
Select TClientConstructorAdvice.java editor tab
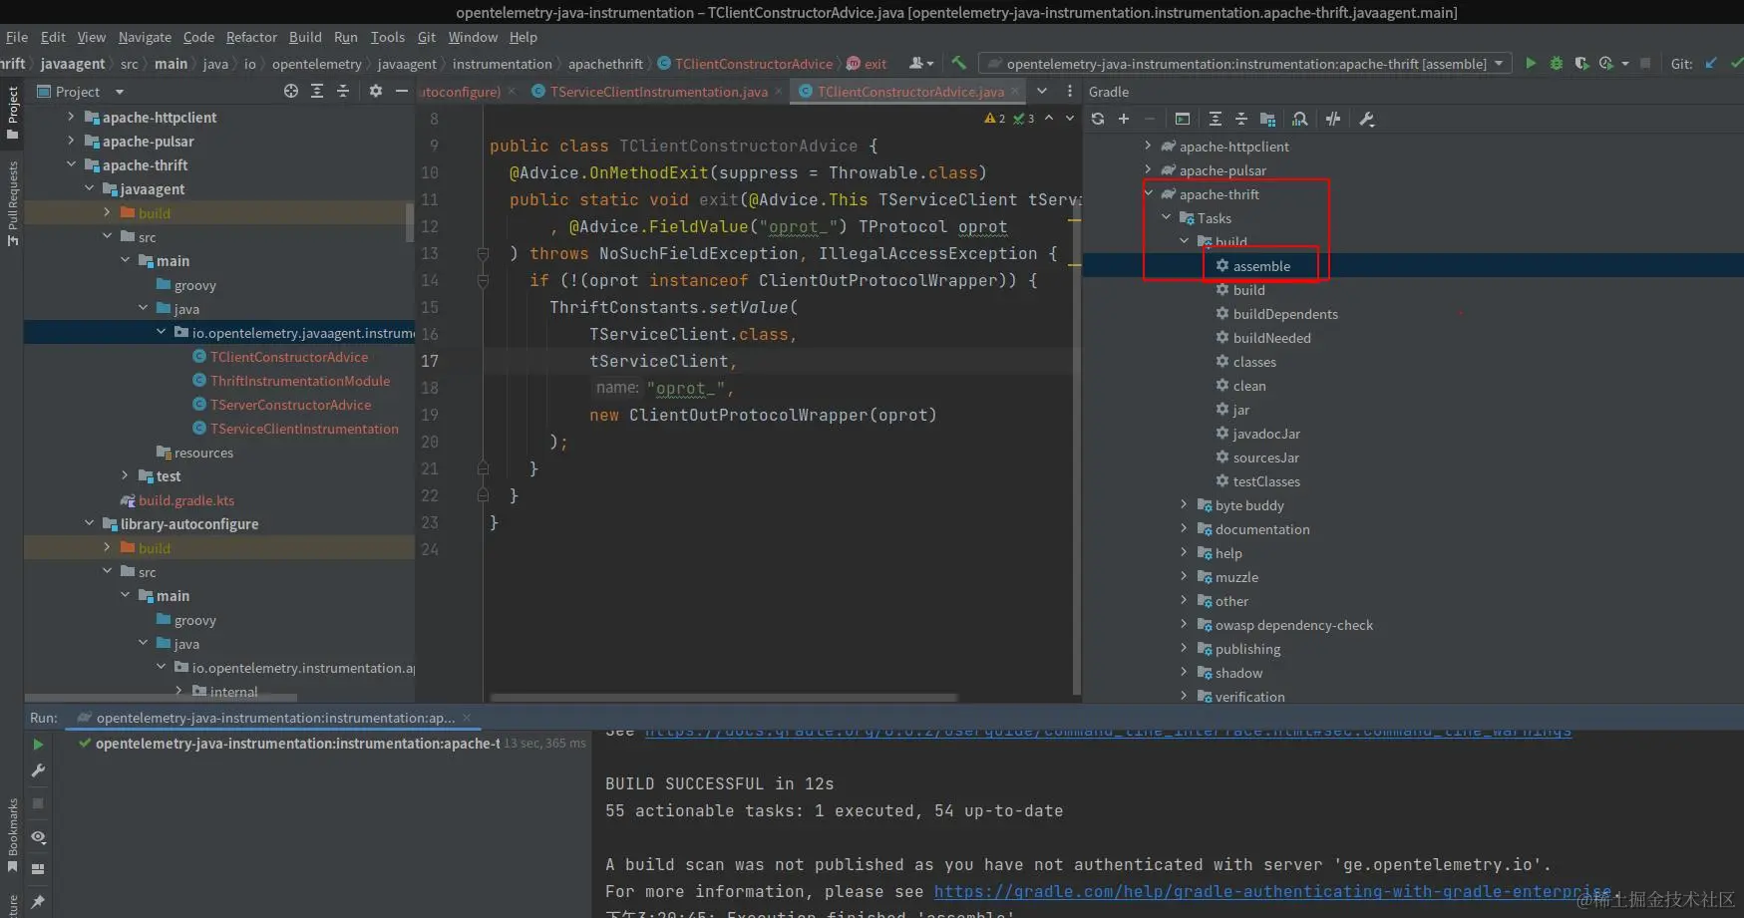tap(910, 92)
